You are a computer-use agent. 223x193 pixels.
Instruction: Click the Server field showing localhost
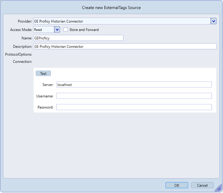(134, 84)
